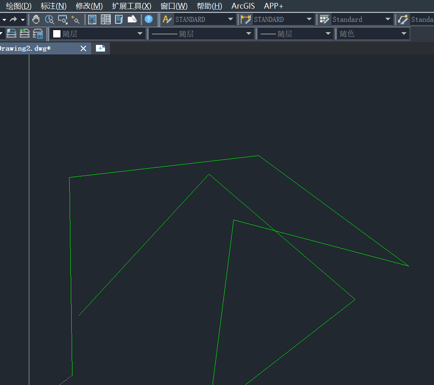This screenshot has width=434, height=385.
Task: Click the ArcGIS menu item
Action: [x=243, y=6]
